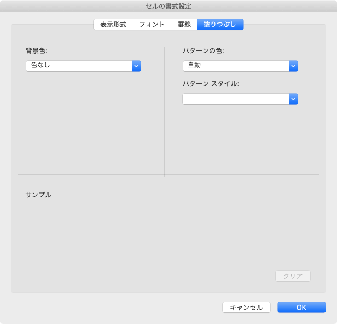Image resolution: width=337 pixels, height=324 pixels.
Task: Click the パターンの色 label
Action: [204, 51]
